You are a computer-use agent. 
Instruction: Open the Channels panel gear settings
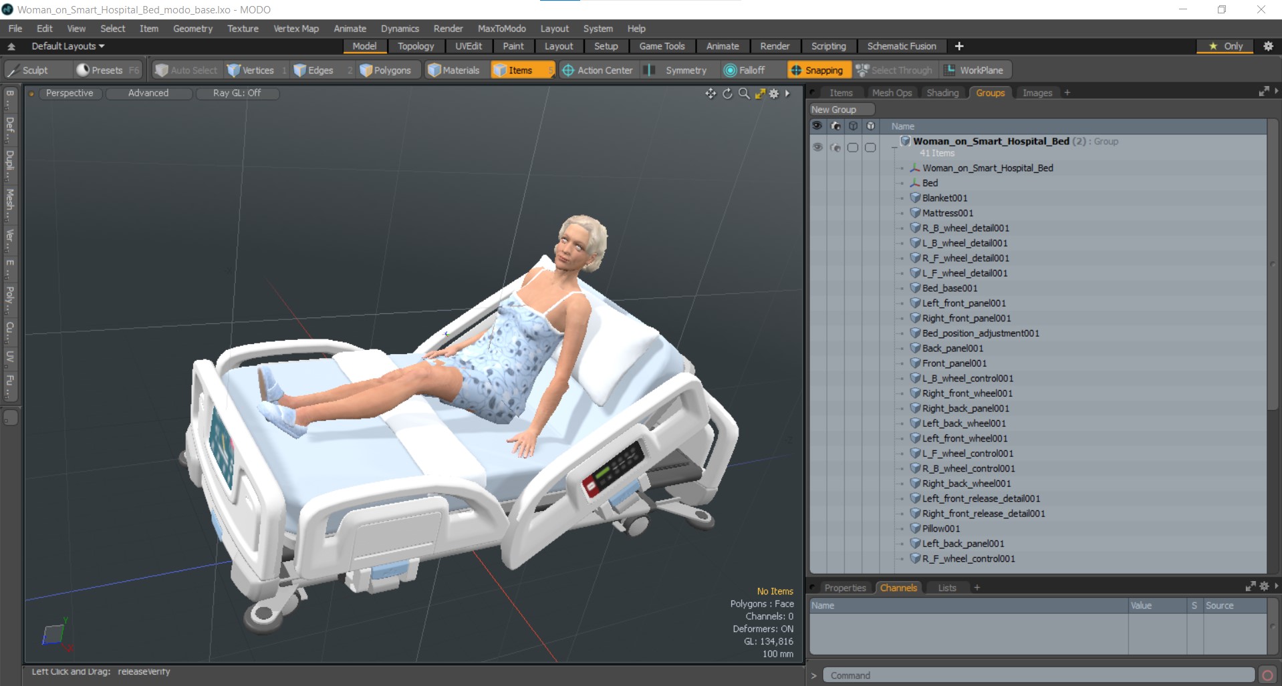(1264, 586)
